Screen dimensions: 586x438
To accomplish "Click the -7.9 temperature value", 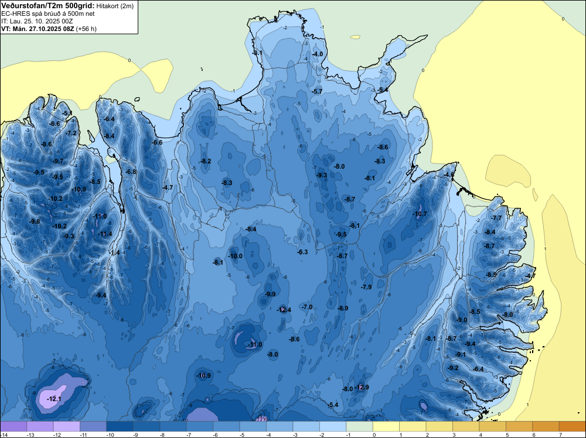I will (x=366, y=287).
